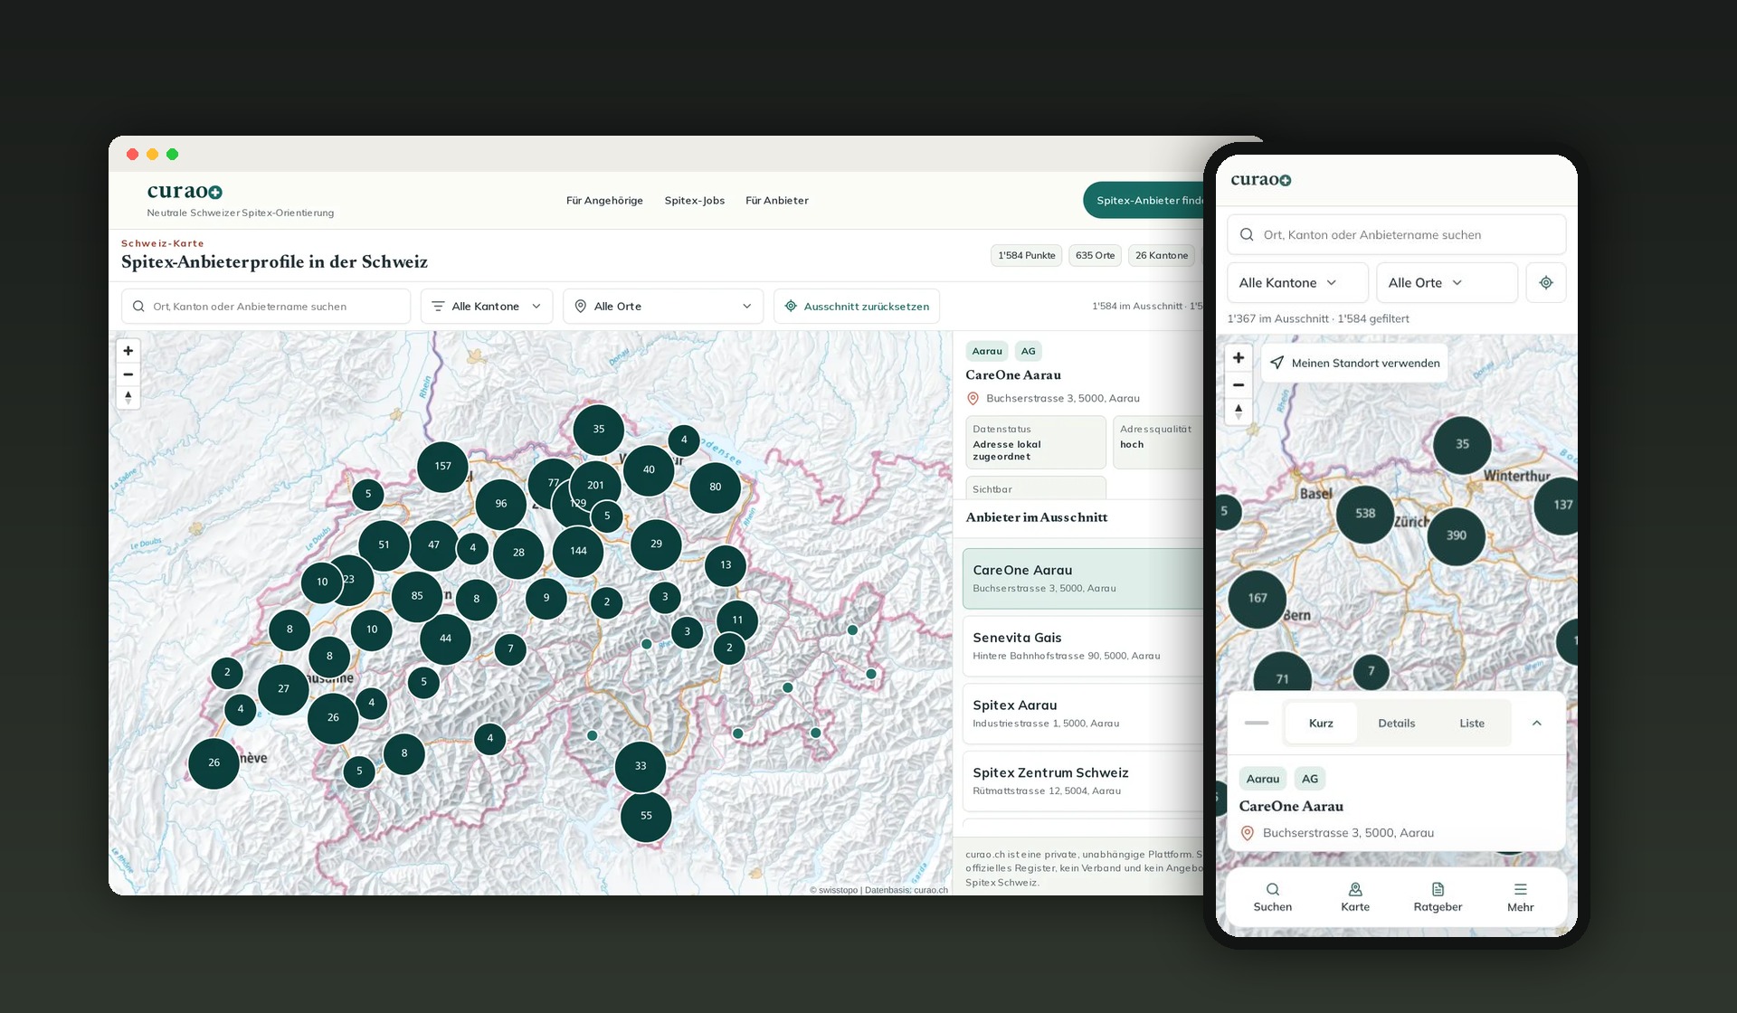
Task: Switch to the Liste tab on phone
Action: coord(1472,724)
